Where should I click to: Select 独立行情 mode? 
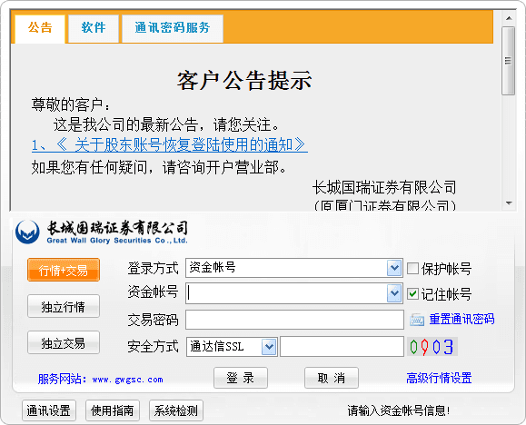pyautogui.click(x=64, y=306)
